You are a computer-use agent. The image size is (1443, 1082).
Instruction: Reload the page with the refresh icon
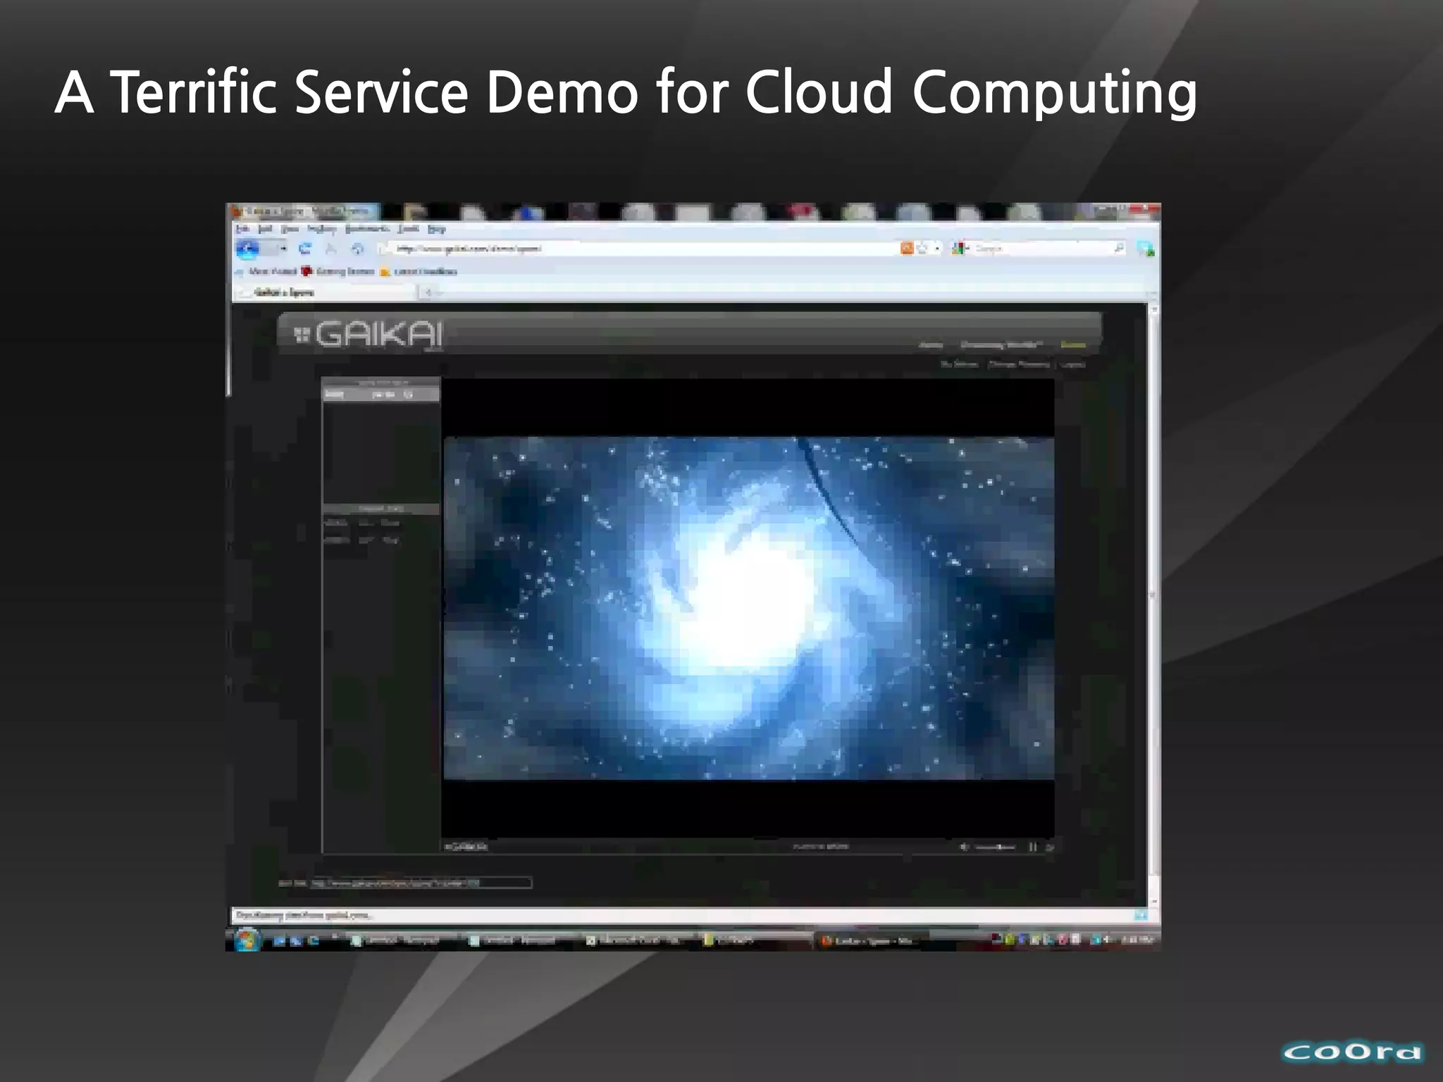(304, 249)
